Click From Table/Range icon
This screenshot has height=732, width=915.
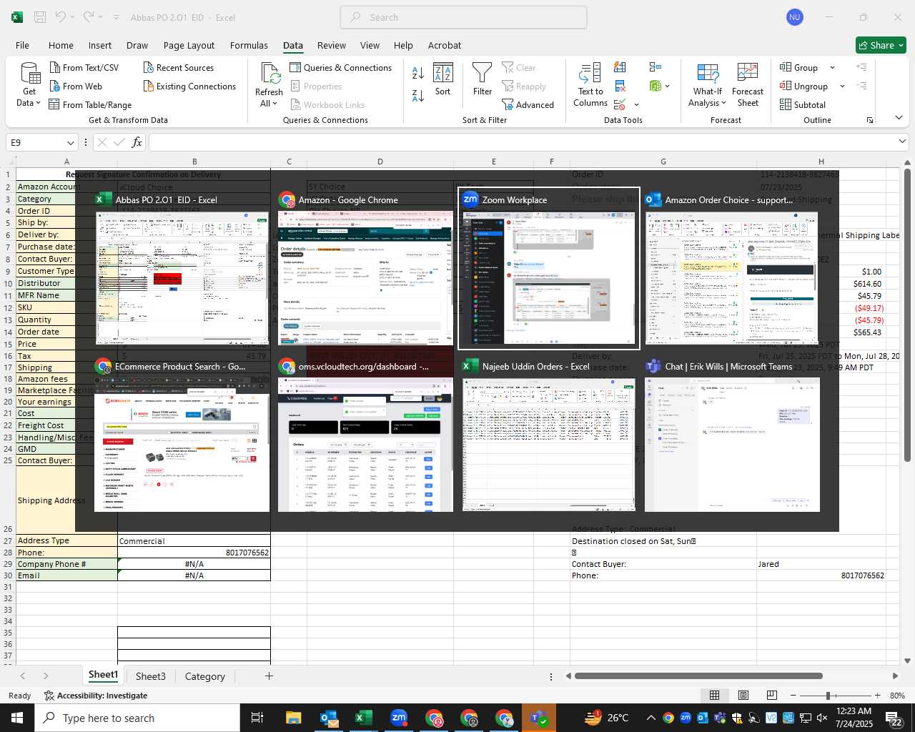pos(55,104)
